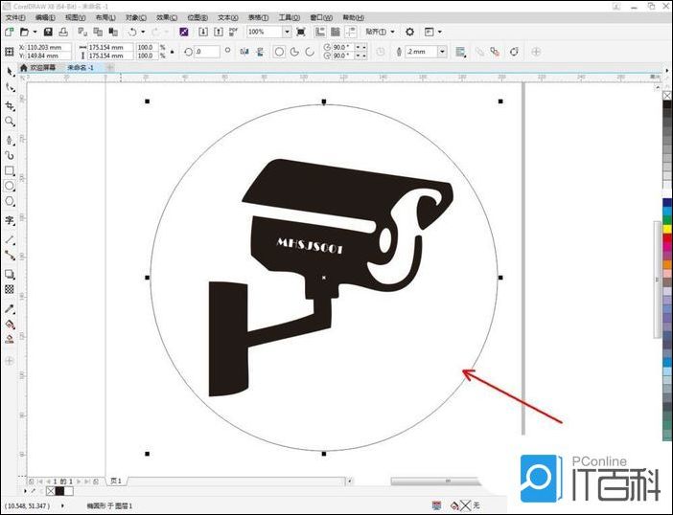This screenshot has width=673, height=515.
Task: Open the 帮助 (Help) menu
Action: coord(354,17)
